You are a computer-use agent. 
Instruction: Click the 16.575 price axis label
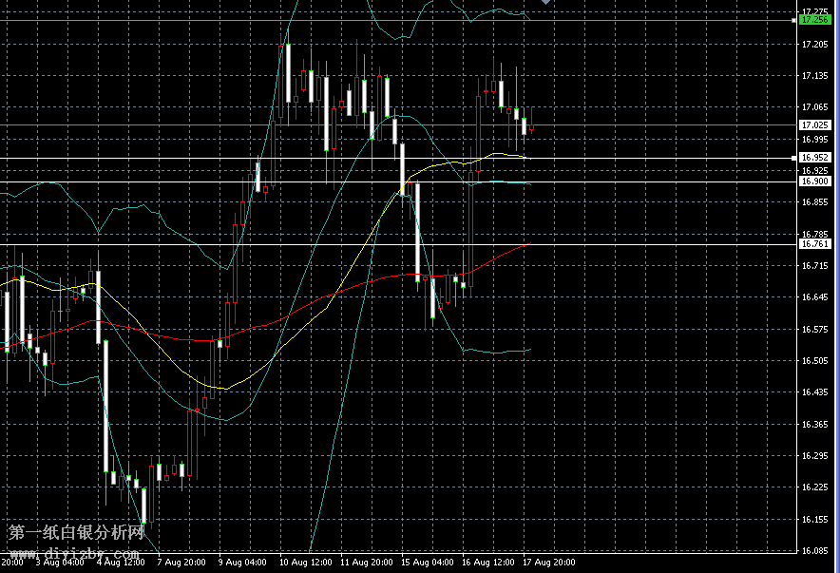(x=814, y=330)
